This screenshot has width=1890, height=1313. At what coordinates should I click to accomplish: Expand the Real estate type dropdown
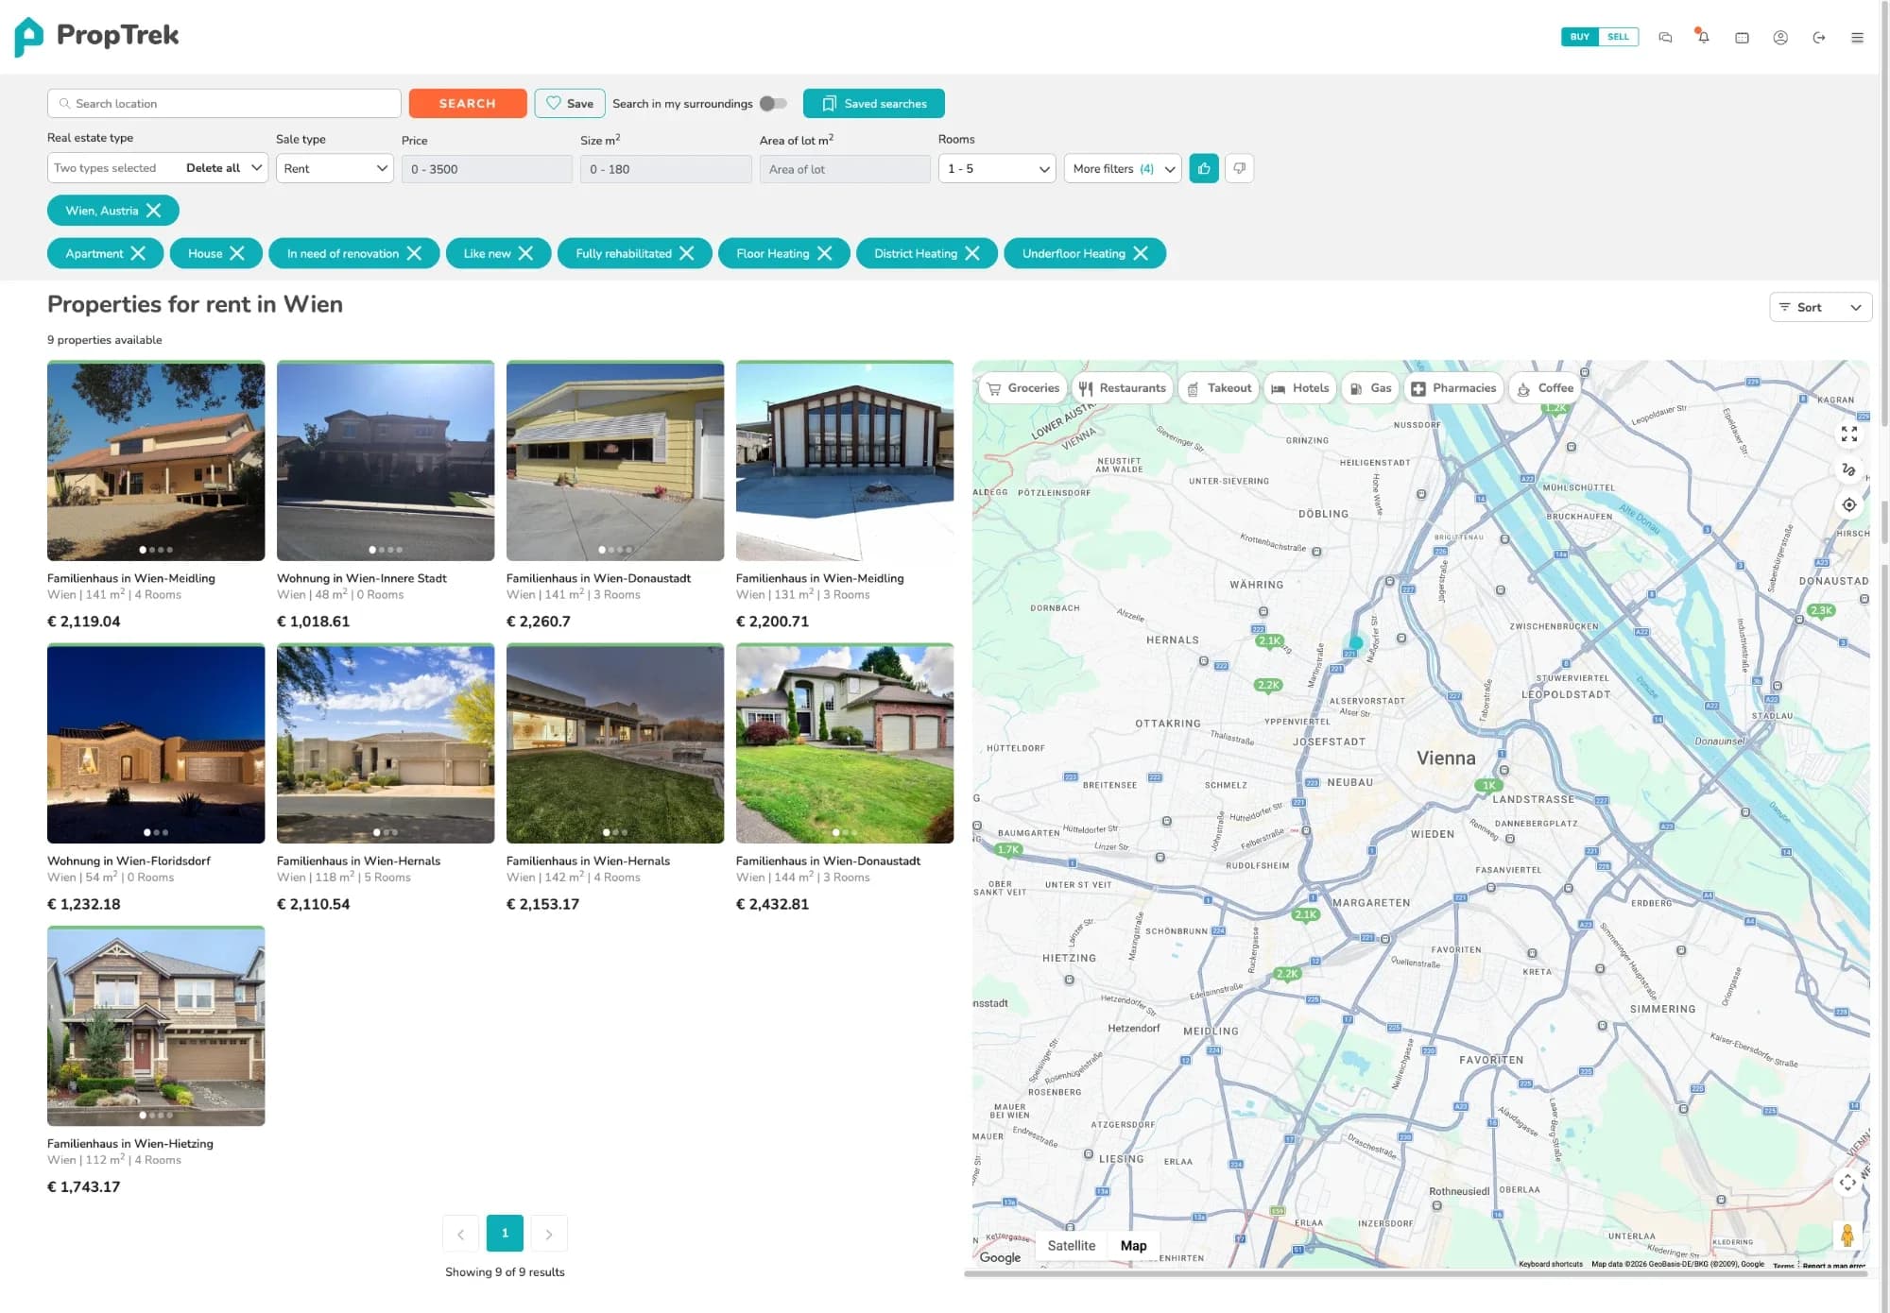point(256,168)
